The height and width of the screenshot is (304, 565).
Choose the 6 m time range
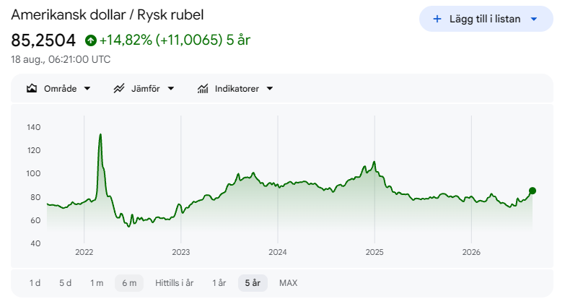pyautogui.click(x=129, y=283)
